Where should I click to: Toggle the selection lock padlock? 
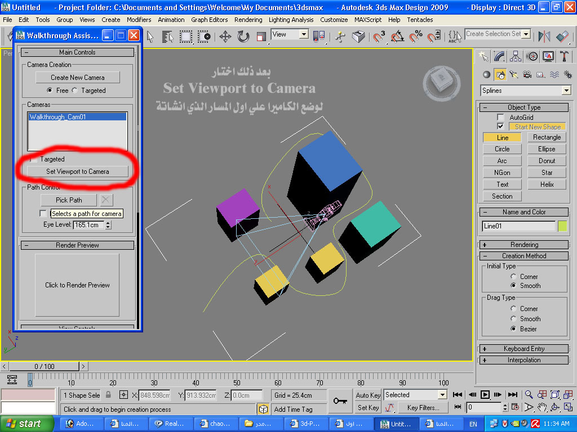108,395
